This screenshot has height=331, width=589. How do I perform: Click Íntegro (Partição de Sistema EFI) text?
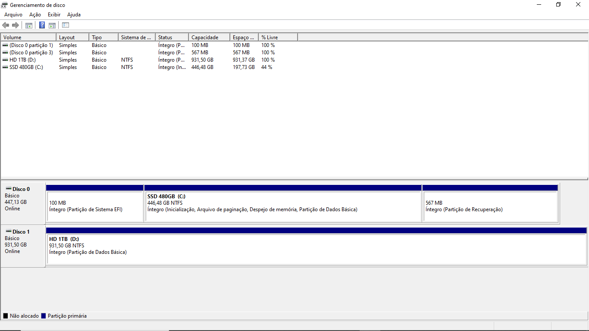pos(86,209)
